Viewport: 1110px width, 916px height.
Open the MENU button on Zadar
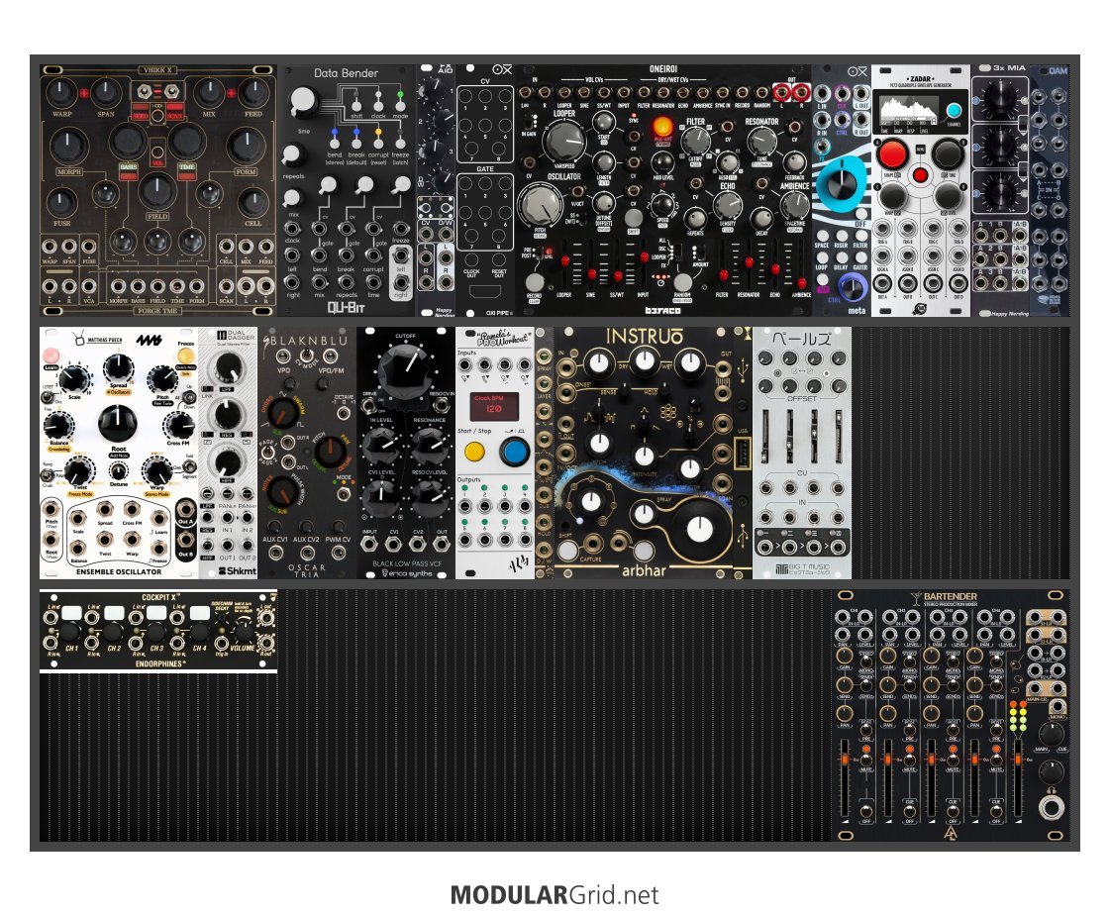(920, 150)
